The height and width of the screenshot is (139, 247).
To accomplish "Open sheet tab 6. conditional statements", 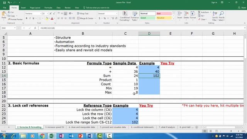I will coord(142,127).
